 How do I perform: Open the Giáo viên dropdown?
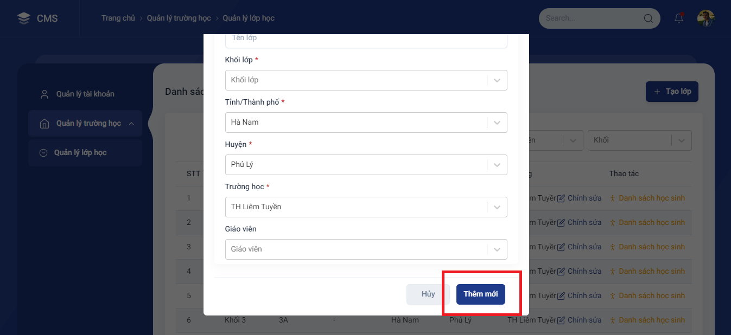[x=366, y=249]
